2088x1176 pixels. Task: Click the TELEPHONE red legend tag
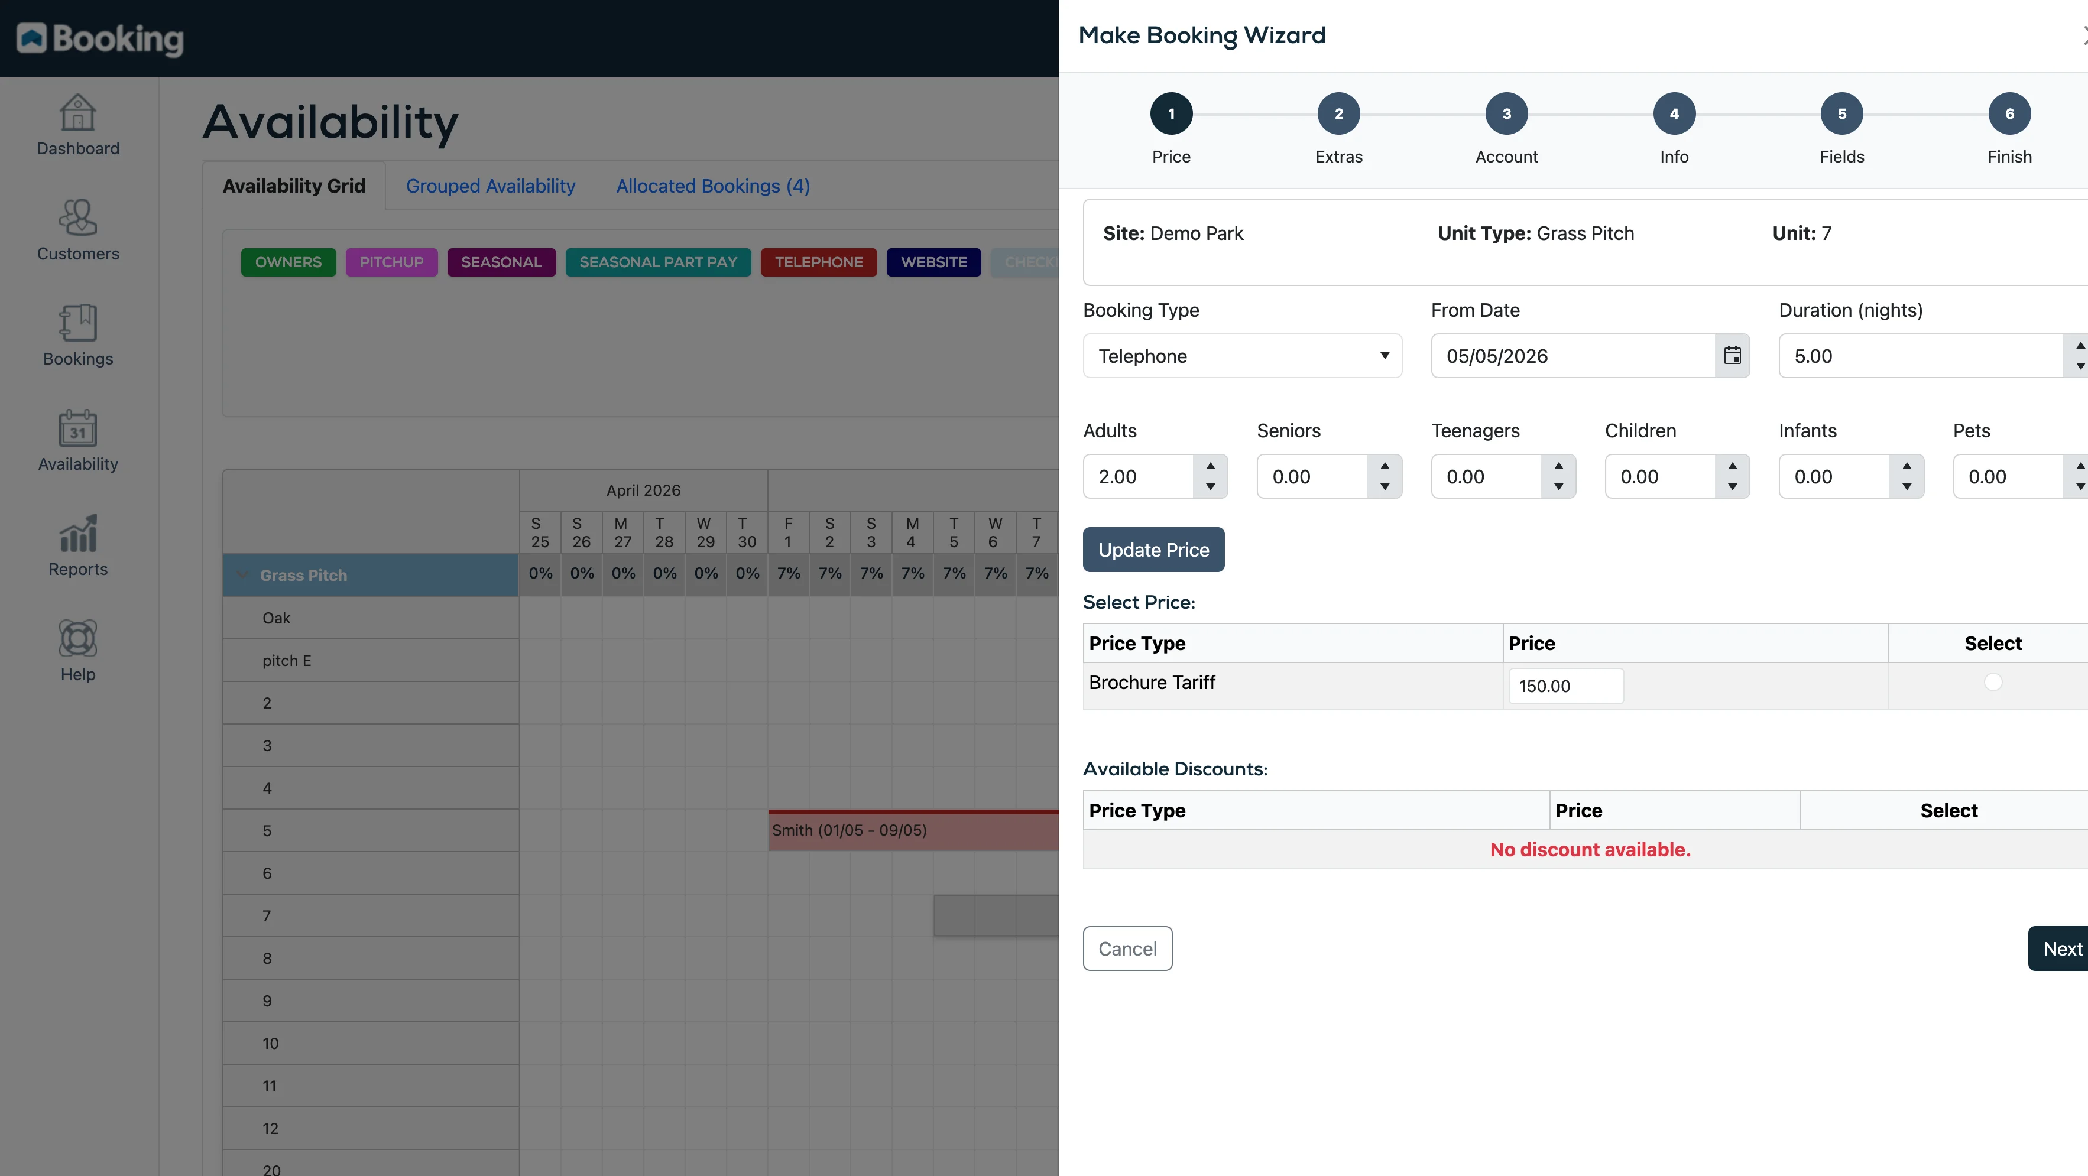coord(818,262)
